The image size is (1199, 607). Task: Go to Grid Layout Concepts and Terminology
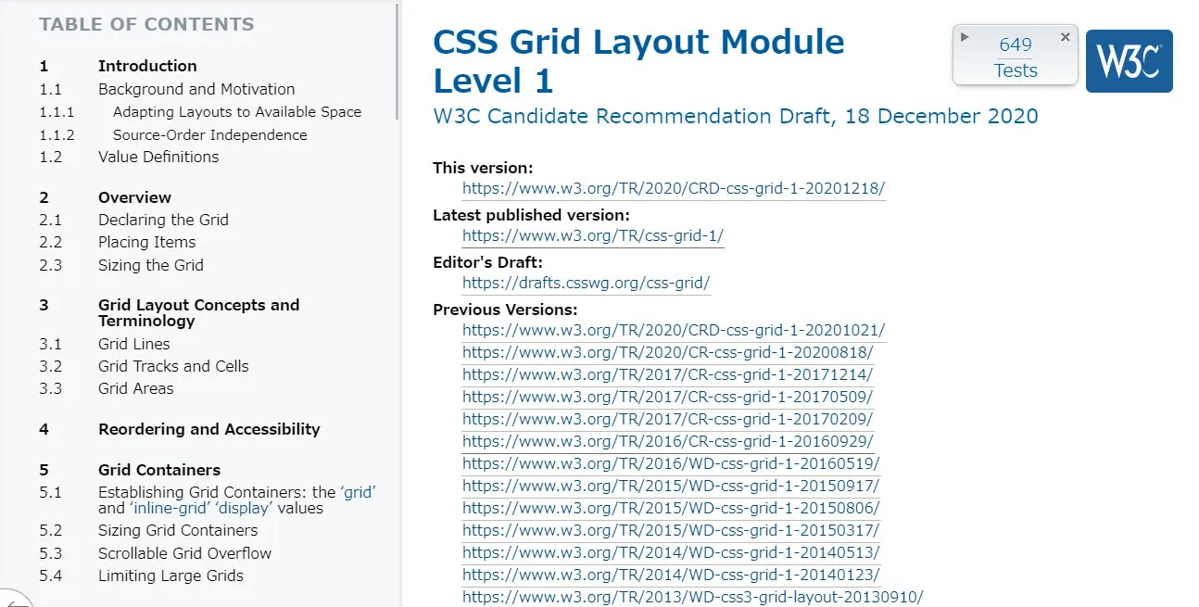[198, 313]
